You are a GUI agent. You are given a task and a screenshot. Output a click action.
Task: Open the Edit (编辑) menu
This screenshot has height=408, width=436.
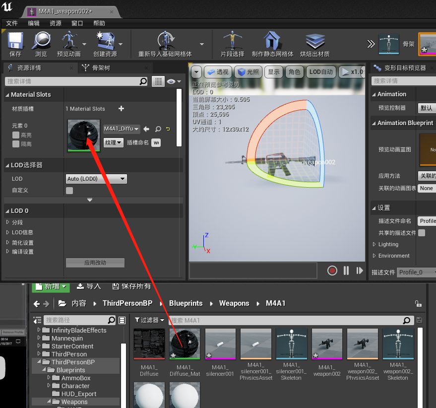coord(34,23)
